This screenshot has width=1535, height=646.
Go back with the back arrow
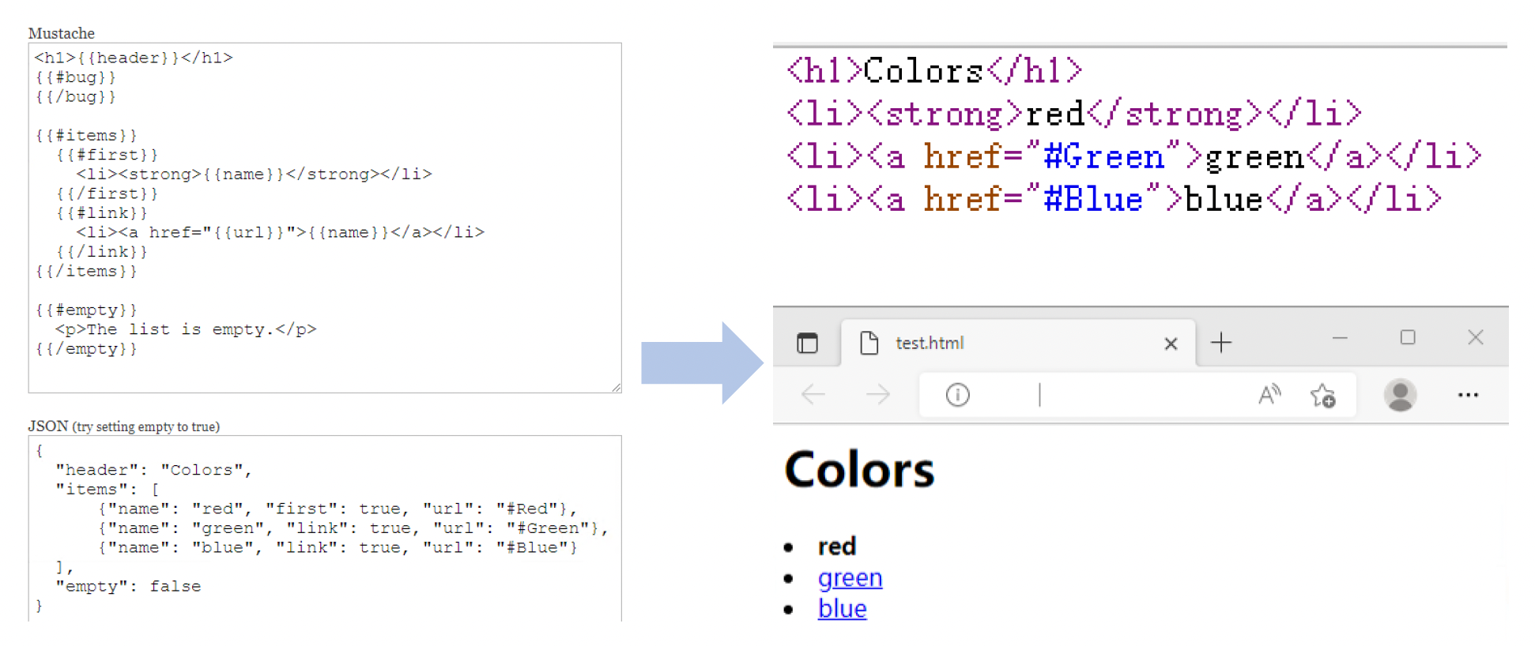pos(813,394)
